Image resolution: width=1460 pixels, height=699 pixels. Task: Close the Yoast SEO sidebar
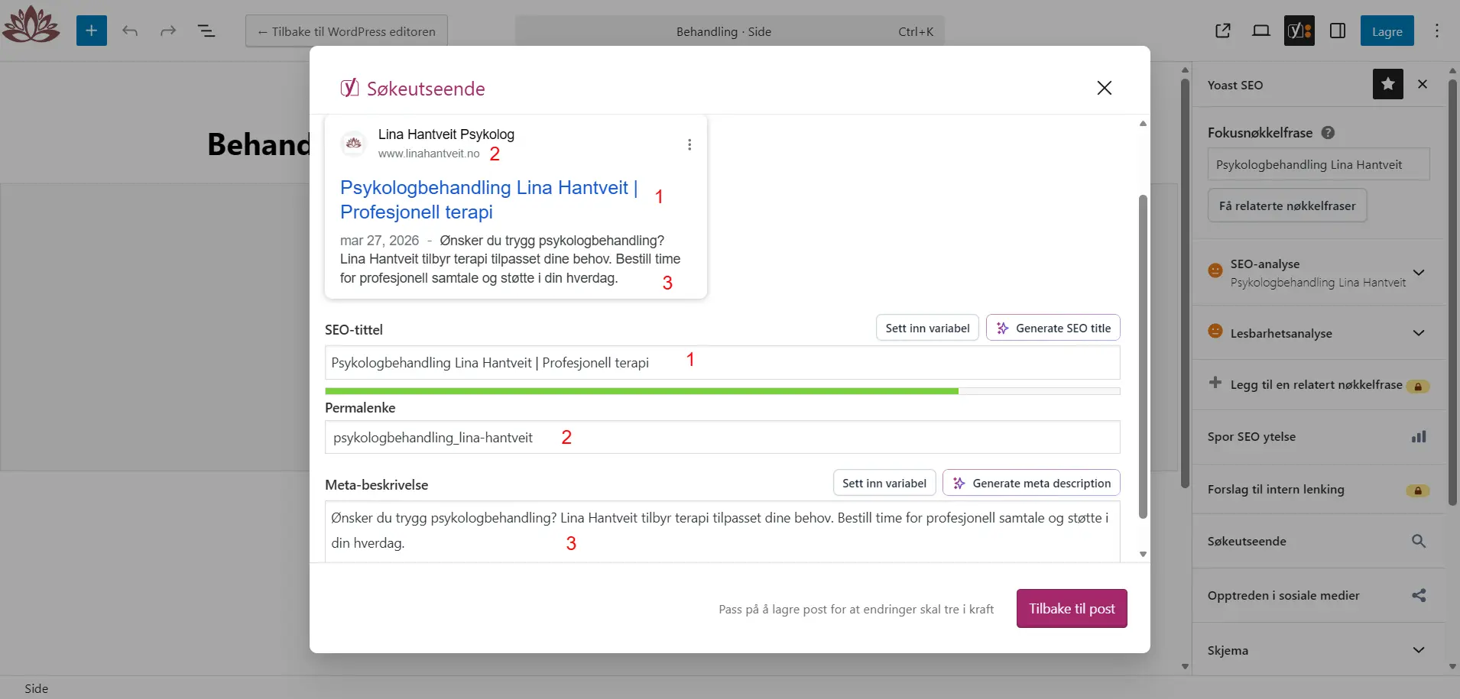(1423, 84)
